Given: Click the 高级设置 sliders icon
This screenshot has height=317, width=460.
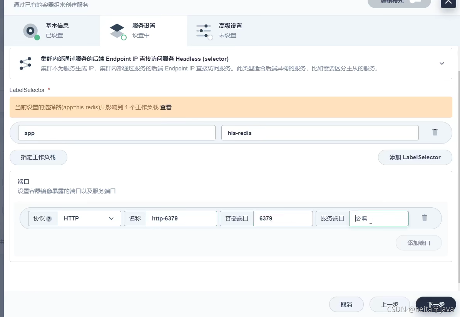Looking at the screenshot, I should tap(204, 32).
